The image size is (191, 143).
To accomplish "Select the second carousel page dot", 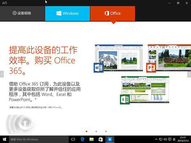I will (96, 131).
